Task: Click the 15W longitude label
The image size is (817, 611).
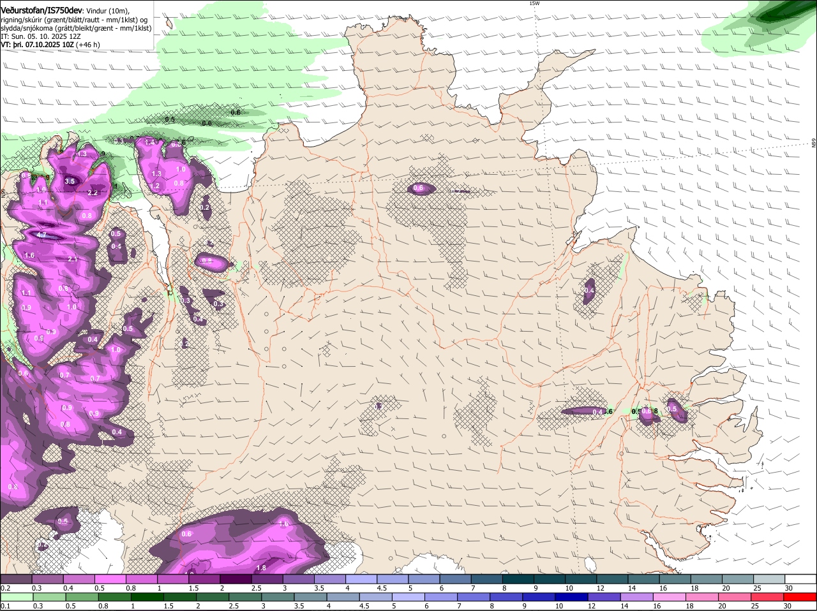Action: (x=534, y=3)
